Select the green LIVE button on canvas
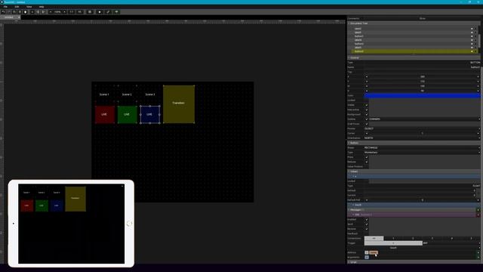Image resolution: width=483 pixels, height=272 pixels. click(x=127, y=114)
